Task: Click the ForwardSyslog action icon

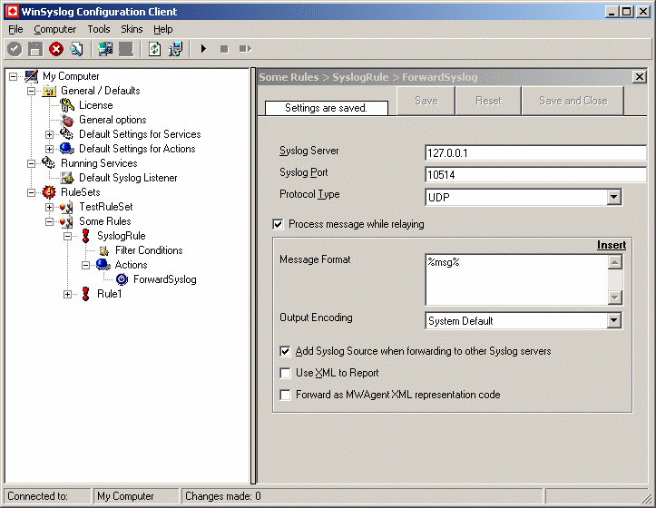Action: coord(122,279)
